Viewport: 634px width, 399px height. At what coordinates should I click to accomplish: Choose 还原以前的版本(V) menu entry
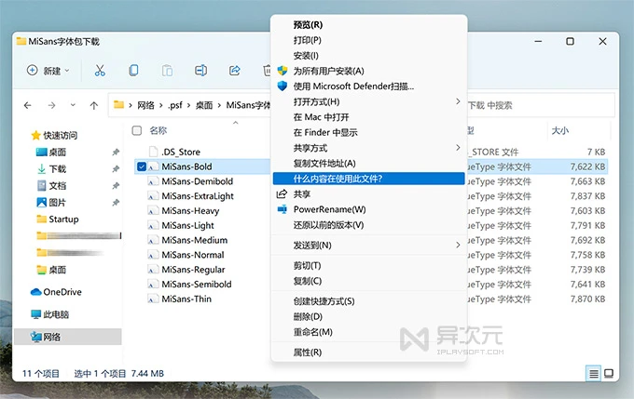point(369,225)
